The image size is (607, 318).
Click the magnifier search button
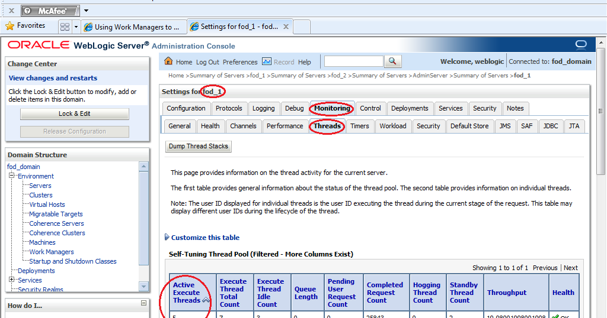392,61
